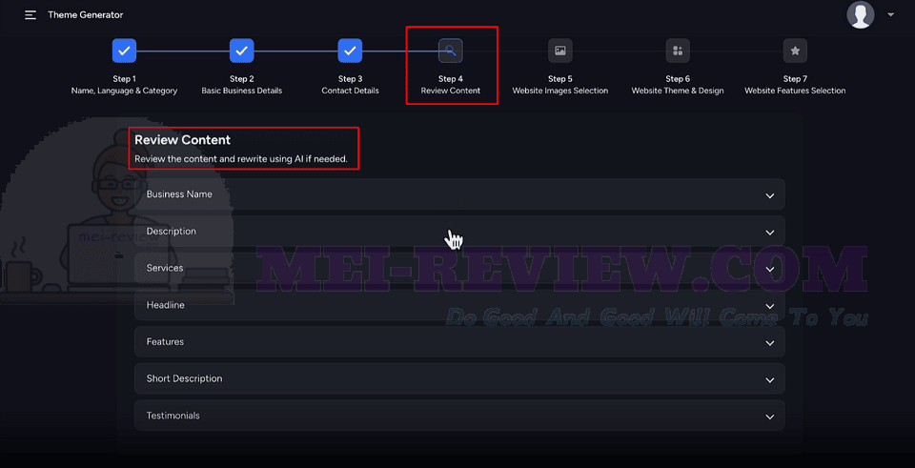Click the Short Description row label
Screen dimensions: 915x468
184,378
